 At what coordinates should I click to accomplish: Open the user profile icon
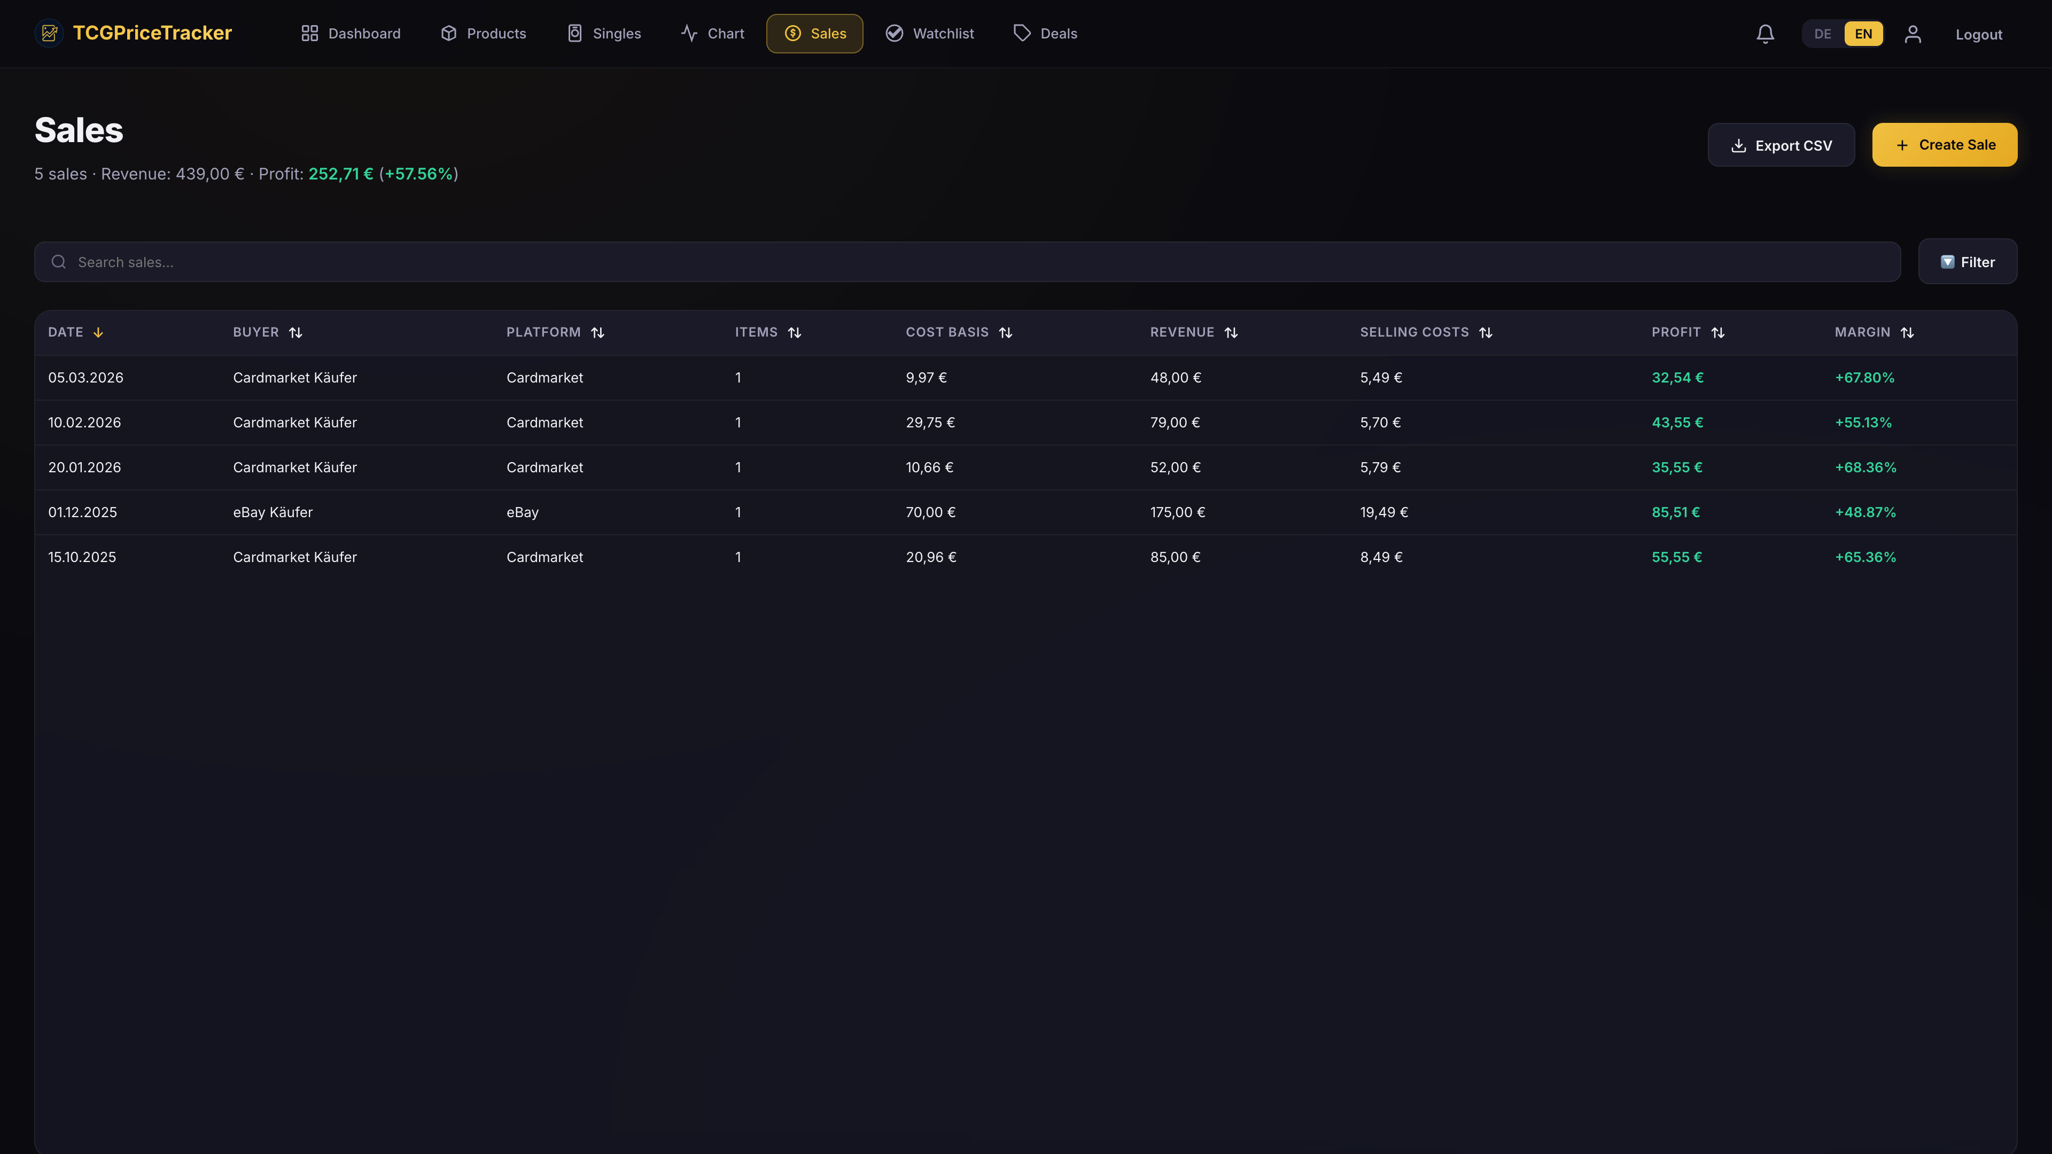tap(1913, 34)
